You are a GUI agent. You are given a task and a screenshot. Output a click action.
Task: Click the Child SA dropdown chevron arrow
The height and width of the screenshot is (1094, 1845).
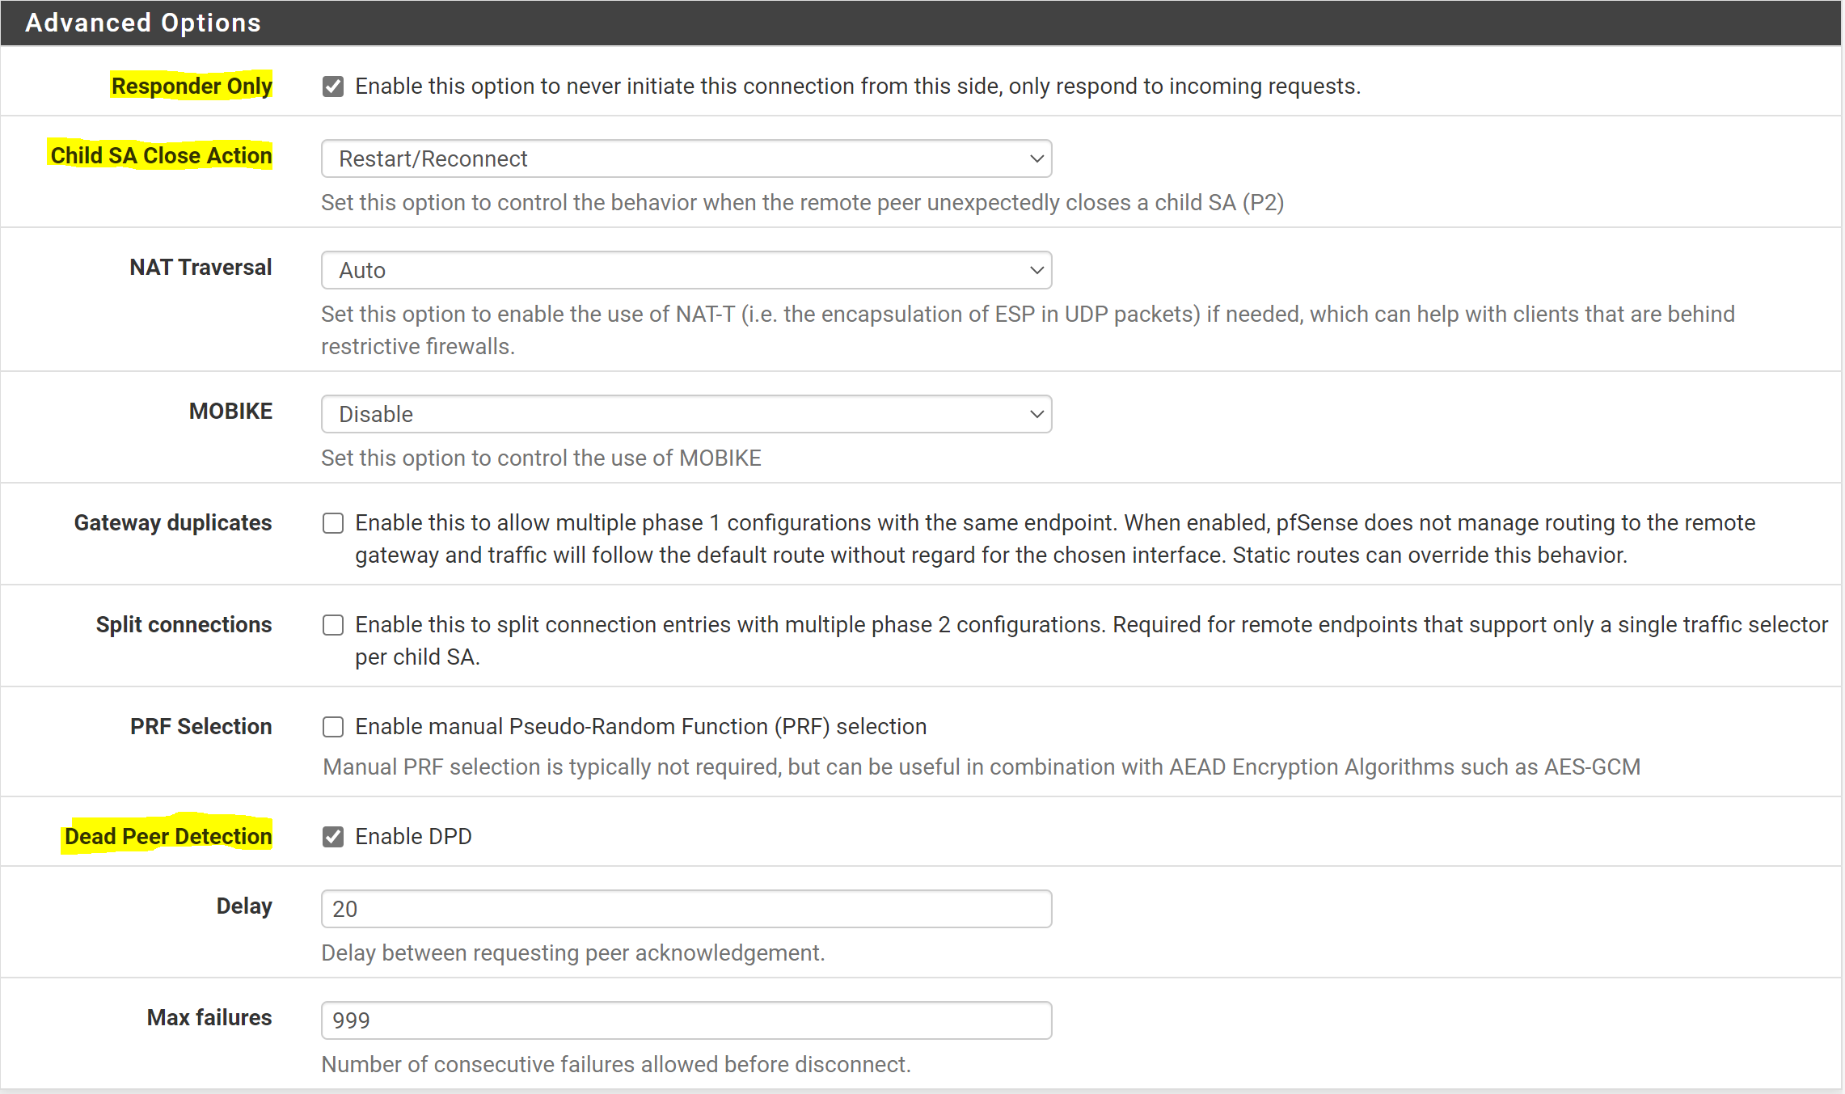tap(1036, 158)
